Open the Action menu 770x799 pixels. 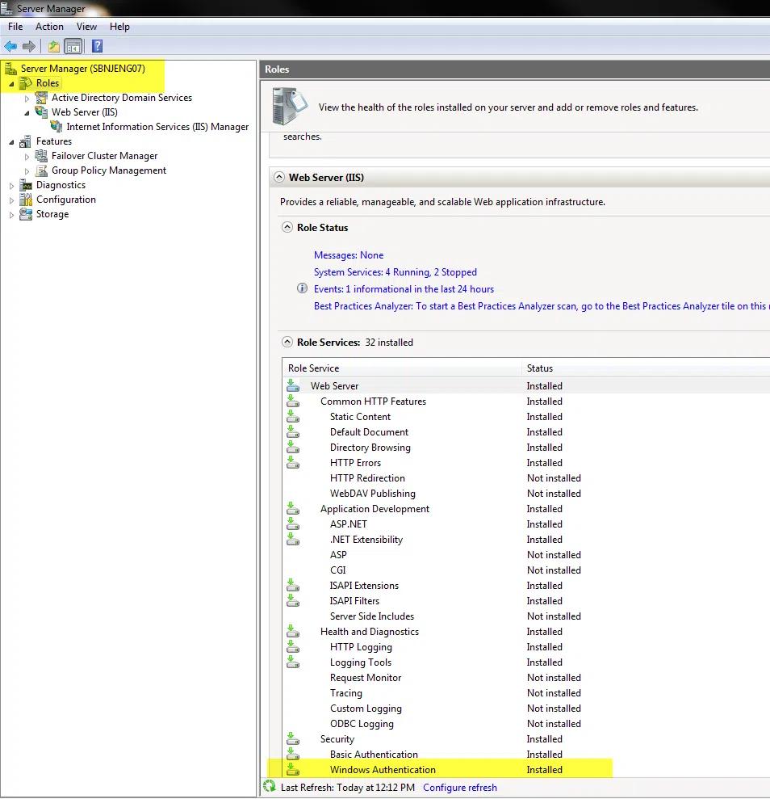pos(49,27)
